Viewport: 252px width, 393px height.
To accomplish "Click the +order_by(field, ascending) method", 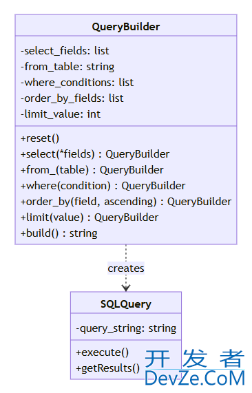I will [126, 202].
